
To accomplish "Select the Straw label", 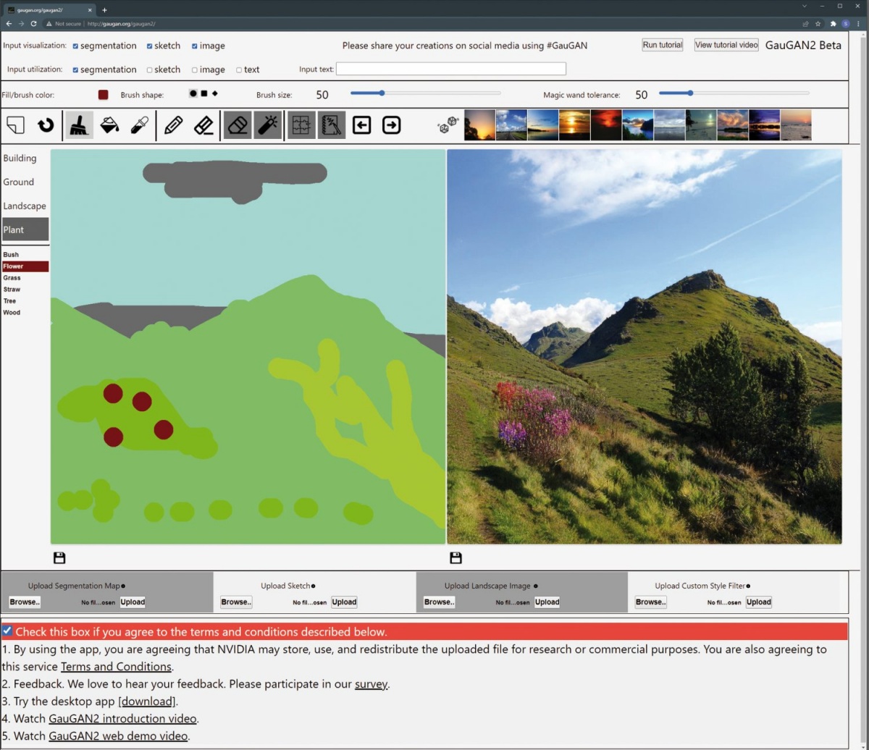I will 12,290.
